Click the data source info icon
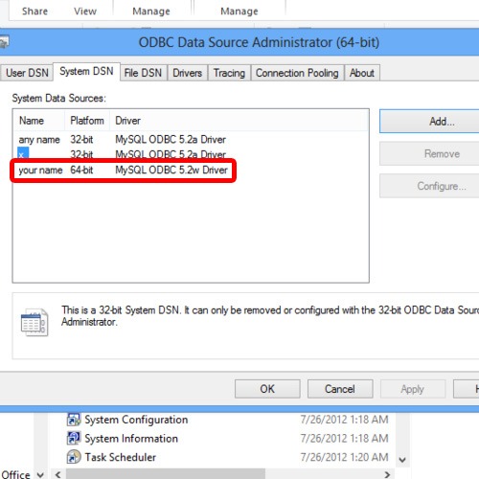 tap(34, 322)
